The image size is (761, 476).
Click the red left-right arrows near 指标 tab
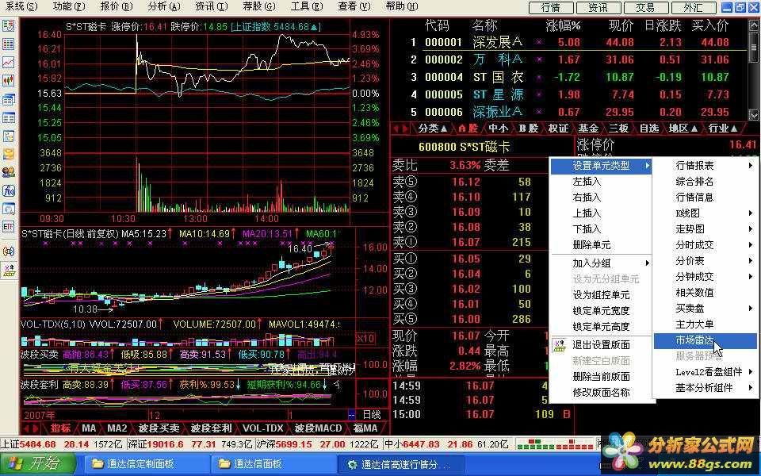click(31, 428)
